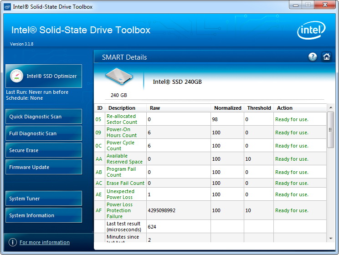Click the Normalized column header
Screen dimensions: 339x255
pyautogui.click(x=228, y=108)
